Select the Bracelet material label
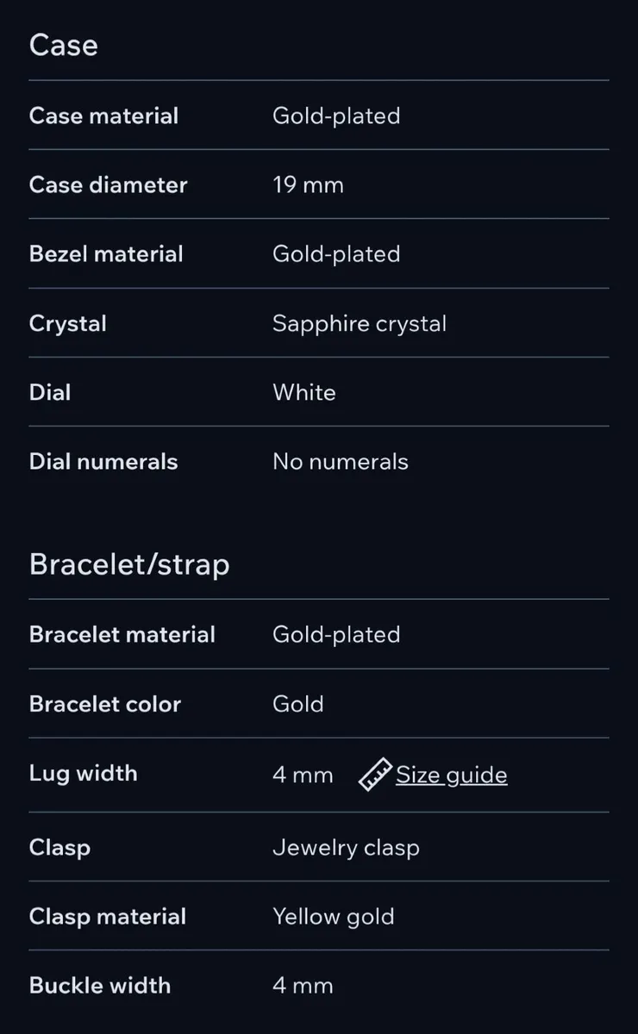The width and height of the screenshot is (638, 1034). coord(122,634)
